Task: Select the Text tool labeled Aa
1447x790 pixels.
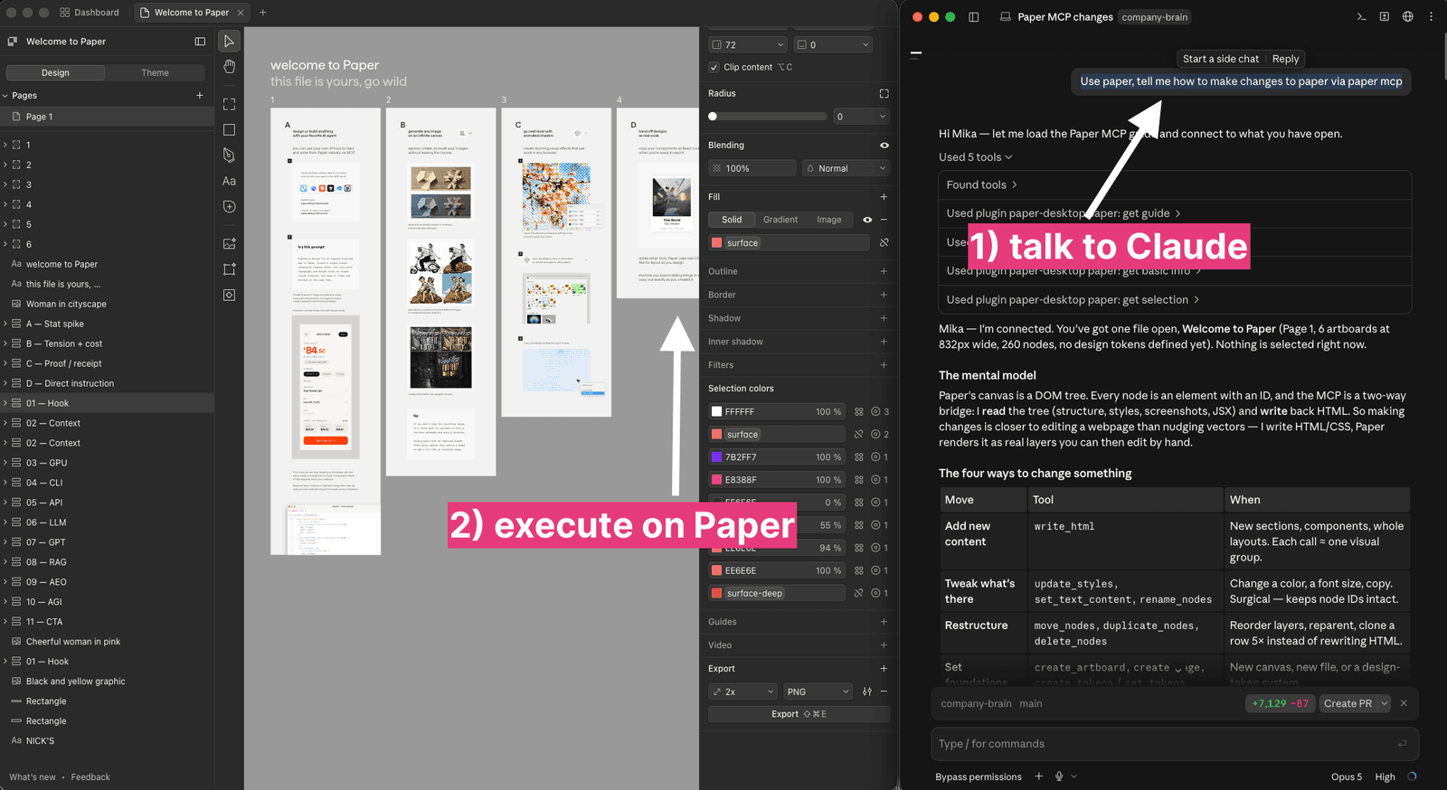Action: [229, 181]
